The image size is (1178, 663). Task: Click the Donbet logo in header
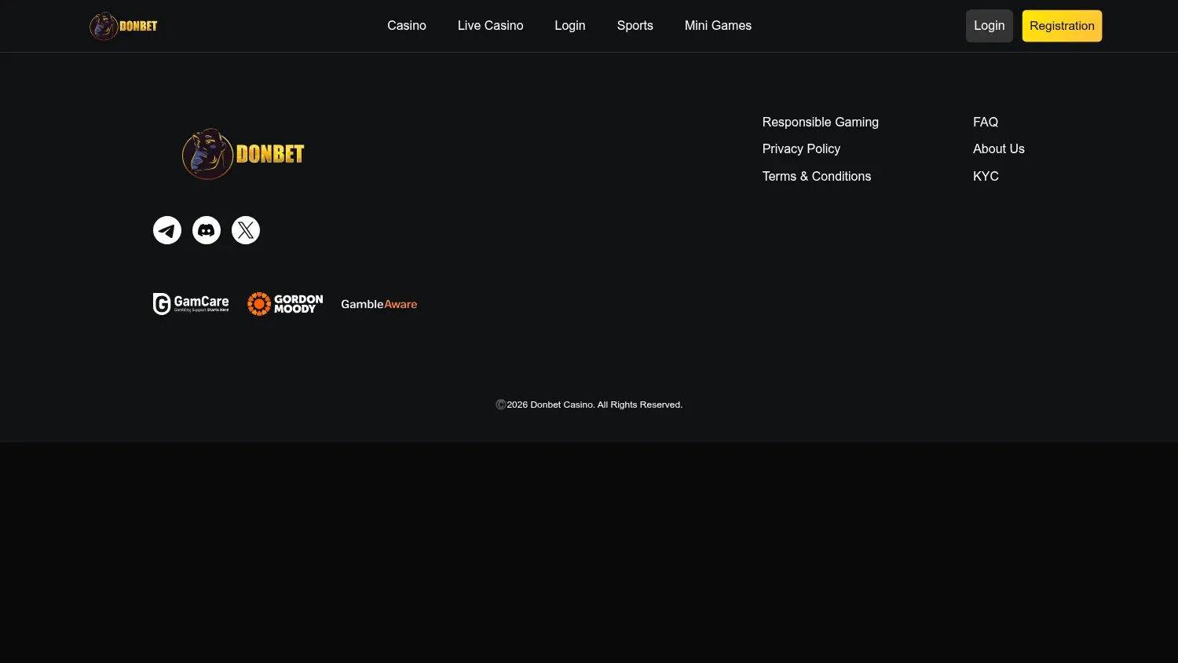pyautogui.click(x=124, y=26)
